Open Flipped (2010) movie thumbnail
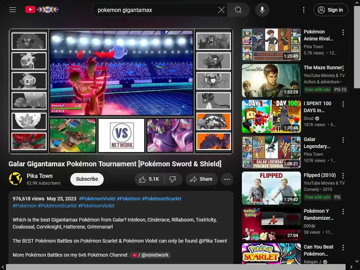Viewport: 360px width, 270px height. [x=271, y=188]
